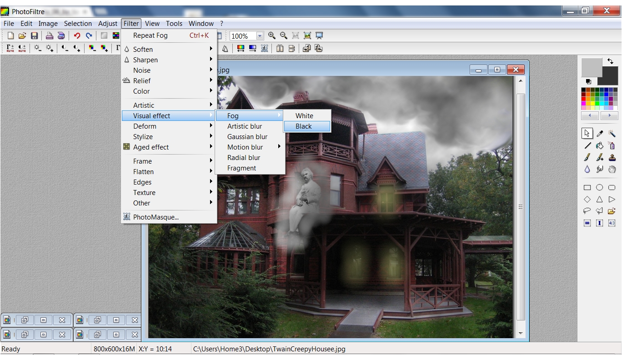622x360 pixels.
Task: Select the Magic wand tool
Action: (x=612, y=133)
